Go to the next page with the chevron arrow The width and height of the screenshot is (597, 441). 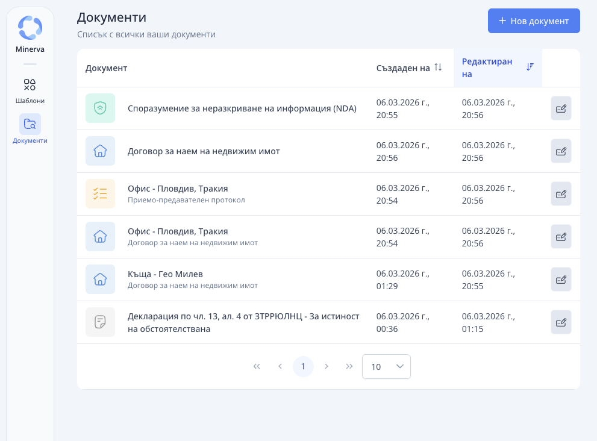tap(327, 366)
